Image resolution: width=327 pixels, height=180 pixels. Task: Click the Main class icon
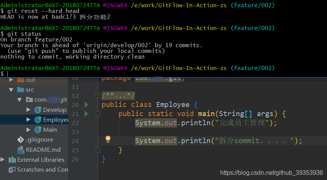(38, 130)
